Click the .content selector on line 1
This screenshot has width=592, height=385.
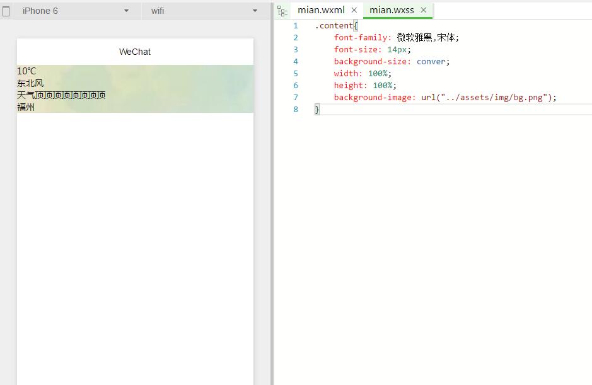coord(334,26)
